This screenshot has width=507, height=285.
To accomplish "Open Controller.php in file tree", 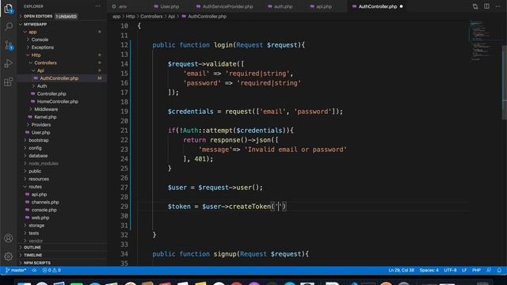I will tap(51, 94).
